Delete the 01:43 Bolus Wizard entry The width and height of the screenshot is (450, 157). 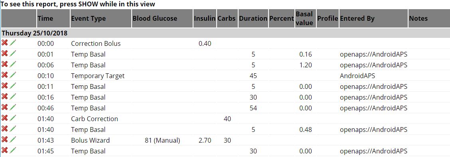click(5, 139)
